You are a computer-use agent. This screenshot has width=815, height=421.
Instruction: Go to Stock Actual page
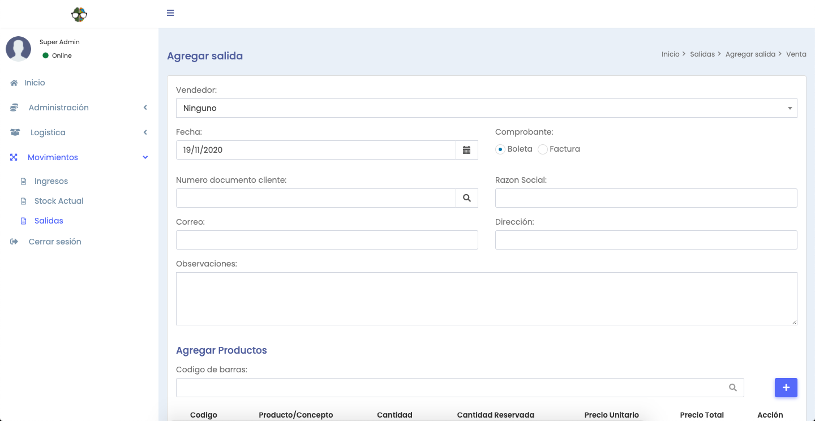(59, 201)
